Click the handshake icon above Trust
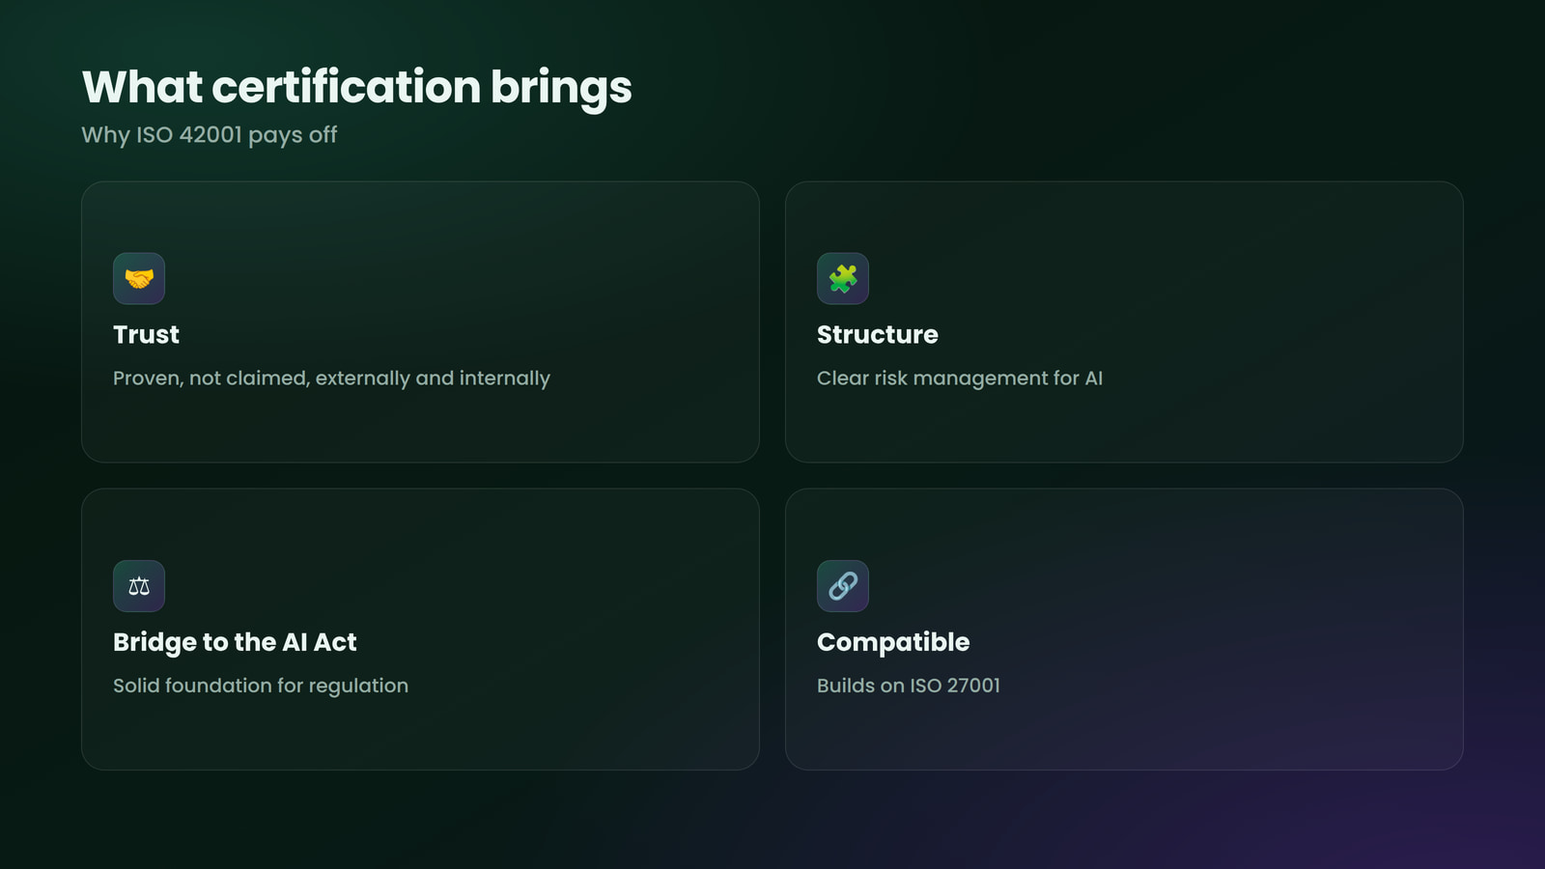This screenshot has width=1545, height=869. pos(139,278)
